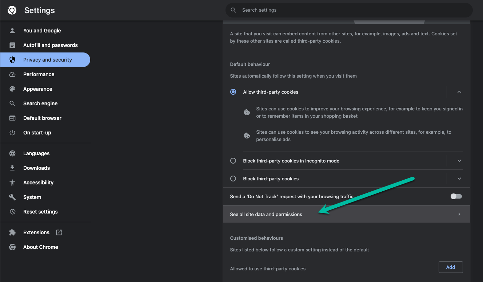
Task: Open Autofill and passwords via its icon
Action: [12, 45]
